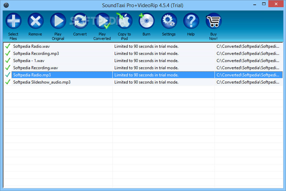Click trial status of Softpedia Recording.mp3 row
This screenshot has height=191, width=286.
pos(146,54)
